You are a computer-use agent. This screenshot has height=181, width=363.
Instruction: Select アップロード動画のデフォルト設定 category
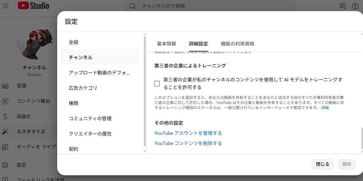99,73
